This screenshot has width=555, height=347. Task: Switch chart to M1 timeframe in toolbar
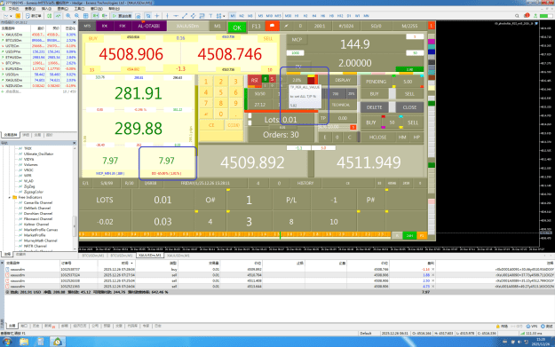pyautogui.click(x=233, y=16)
